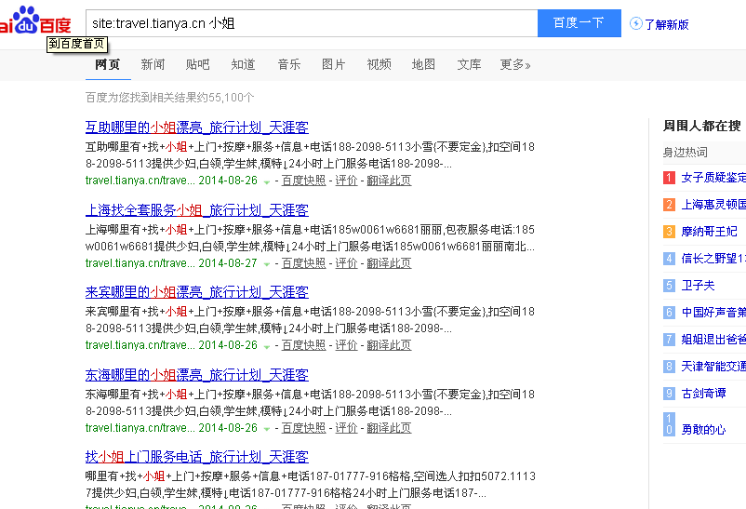746x509 pixels.
Task: Open hot search 女子质疑鉴定
Action: [713, 178]
